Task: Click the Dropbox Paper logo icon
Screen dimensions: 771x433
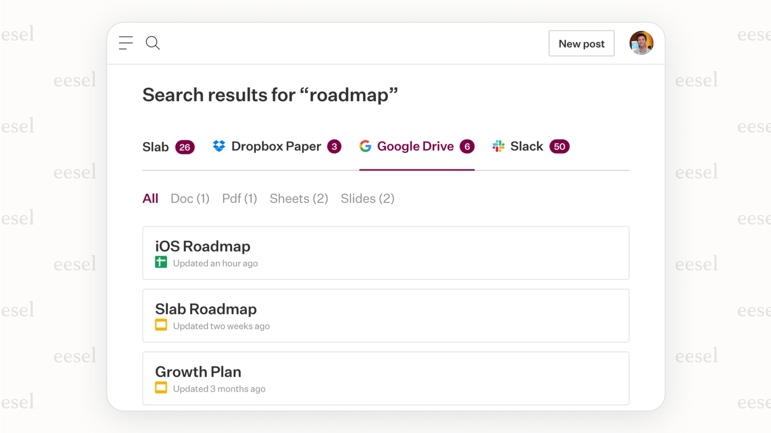Action: 219,146
